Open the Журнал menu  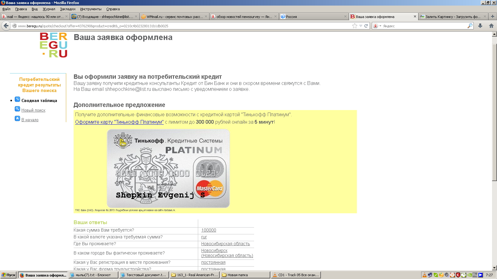point(49,9)
